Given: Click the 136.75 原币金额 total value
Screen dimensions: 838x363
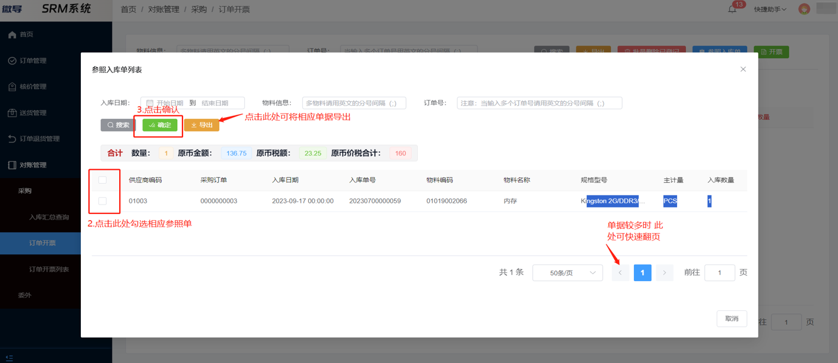Looking at the screenshot, I should click(x=236, y=153).
